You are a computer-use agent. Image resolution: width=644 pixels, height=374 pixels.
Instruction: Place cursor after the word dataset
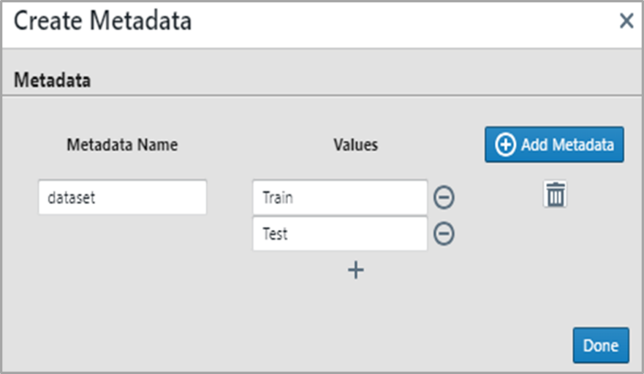pyautogui.click(x=97, y=197)
